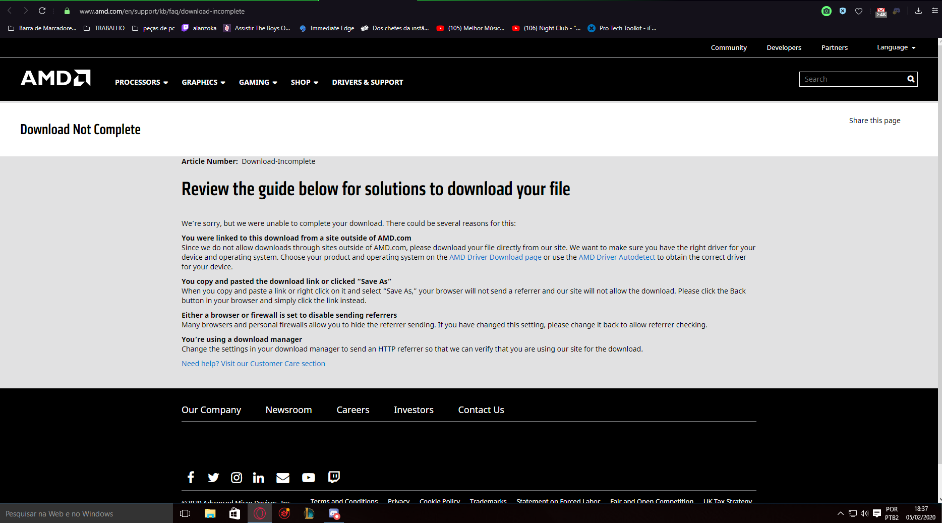The image size is (942, 523).
Task: Reload the page with refresh icon
Action: (42, 11)
